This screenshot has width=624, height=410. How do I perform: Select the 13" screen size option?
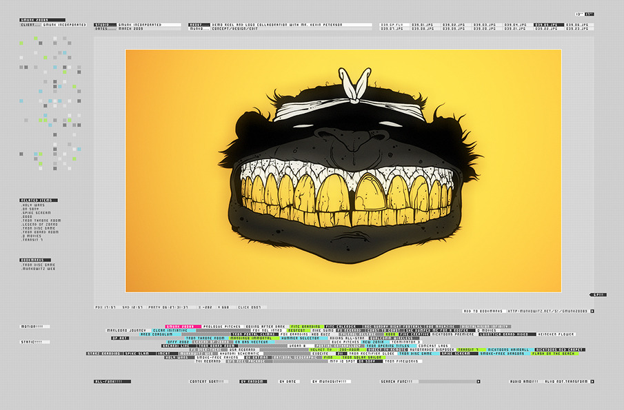579,14
